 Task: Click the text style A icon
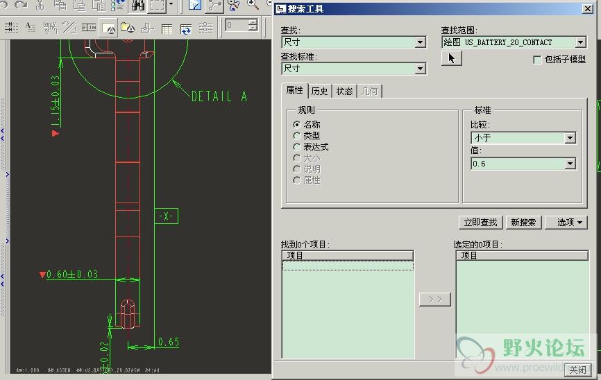31,28
